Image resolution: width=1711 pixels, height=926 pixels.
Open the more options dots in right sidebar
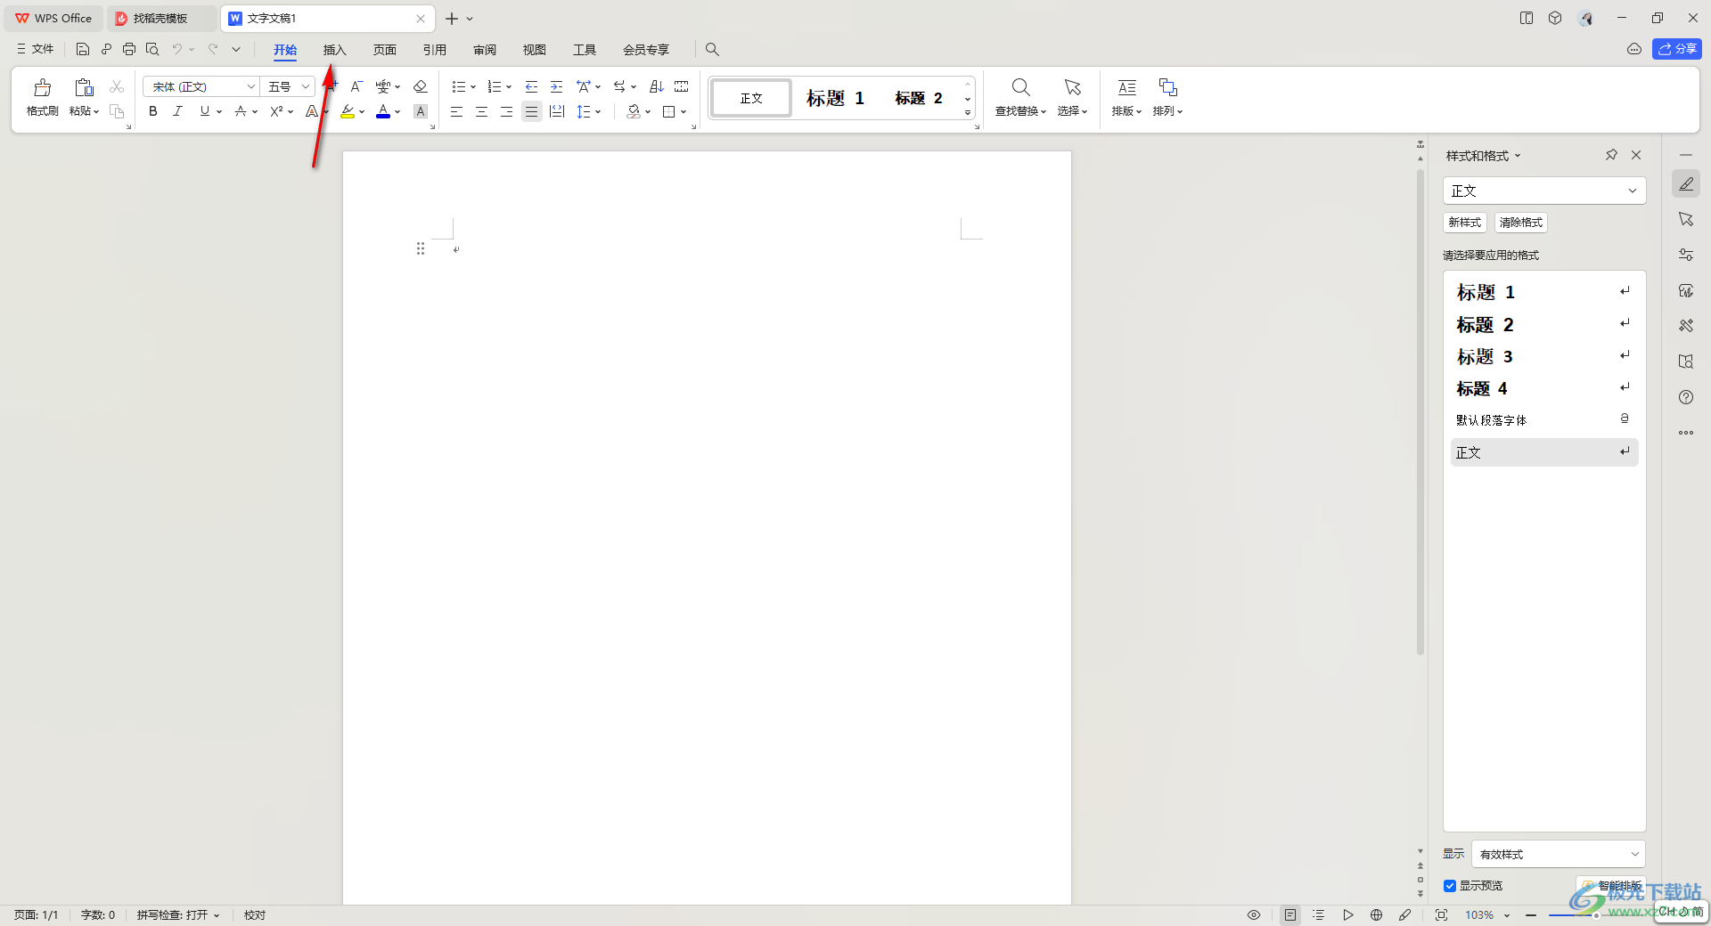click(x=1686, y=433)
